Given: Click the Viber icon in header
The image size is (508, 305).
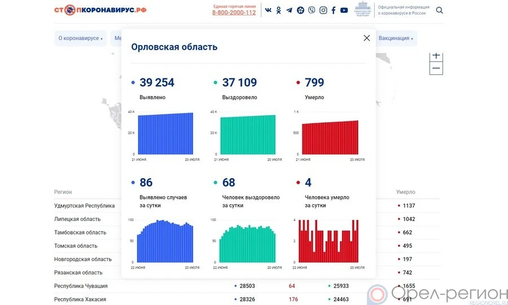Looking at the screenshot, I should (312, 10).
